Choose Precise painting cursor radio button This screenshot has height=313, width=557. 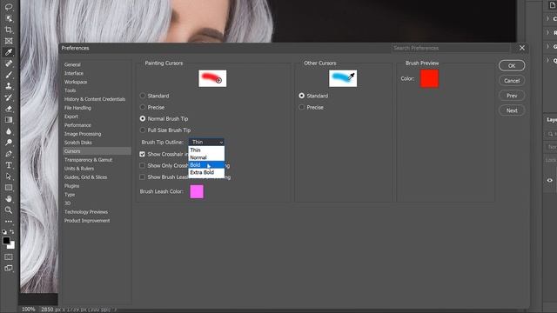coord(143,107)
